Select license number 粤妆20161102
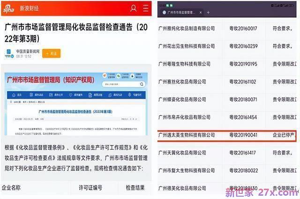300x199 pixels. click(x=243, y=82)
